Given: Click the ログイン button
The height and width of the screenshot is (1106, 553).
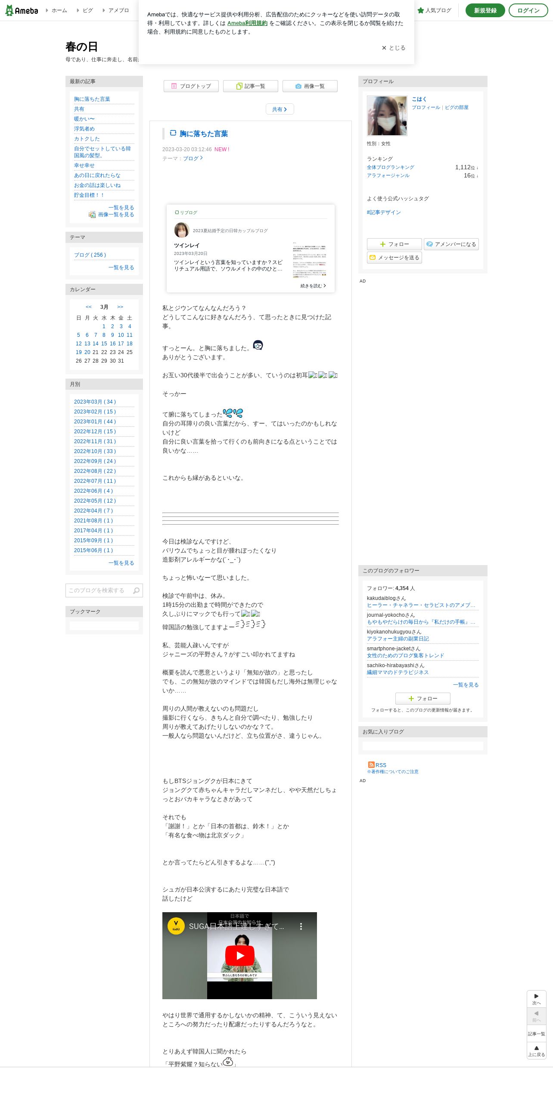Looking at the screenshot, I should point(528,10).
